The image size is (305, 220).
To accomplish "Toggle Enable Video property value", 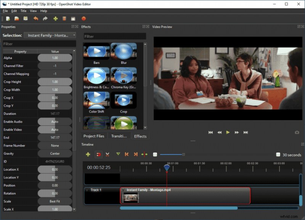I will (55, 130).
